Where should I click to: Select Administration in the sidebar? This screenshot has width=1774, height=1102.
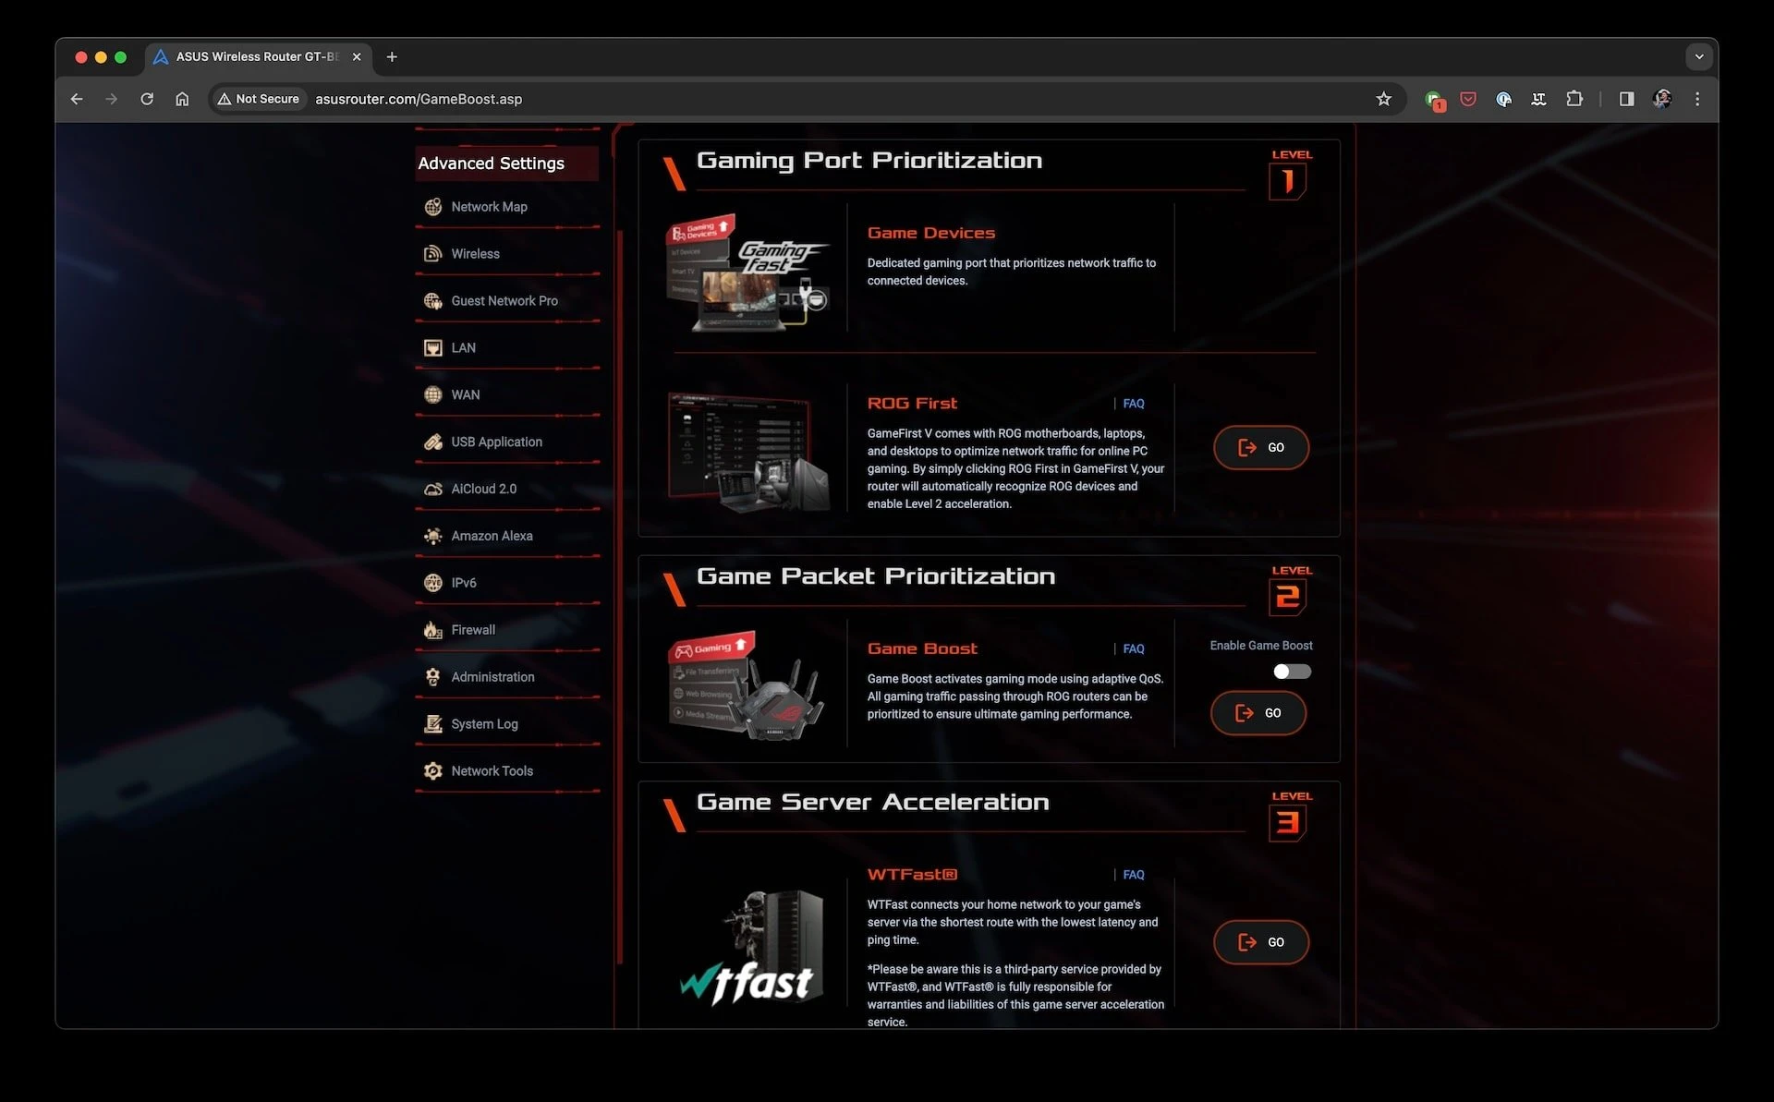tap(507, 677)
